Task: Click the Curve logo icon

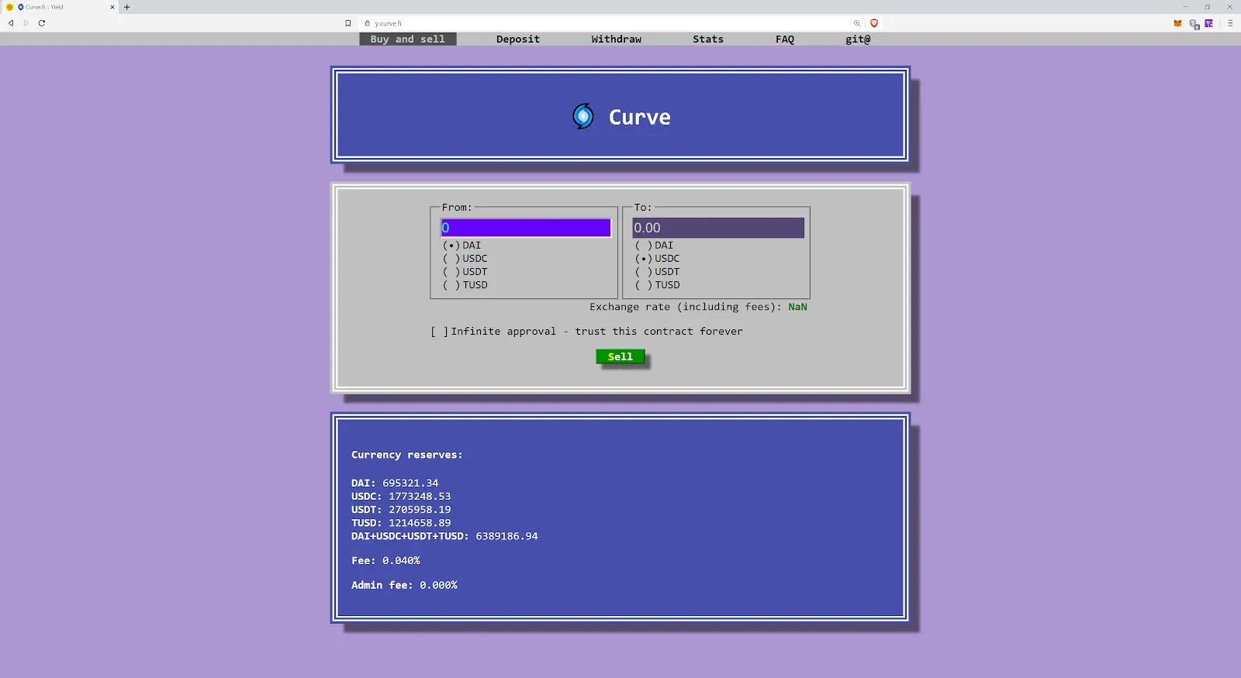Action: click(x=583, y=116)
